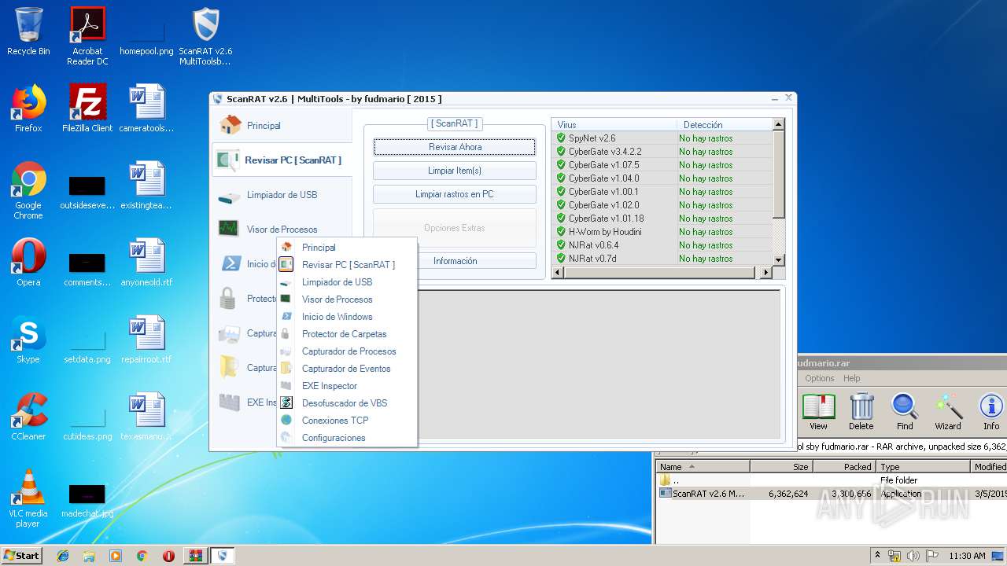Click the USB drive icon in sidebar

tap(229, 196)
